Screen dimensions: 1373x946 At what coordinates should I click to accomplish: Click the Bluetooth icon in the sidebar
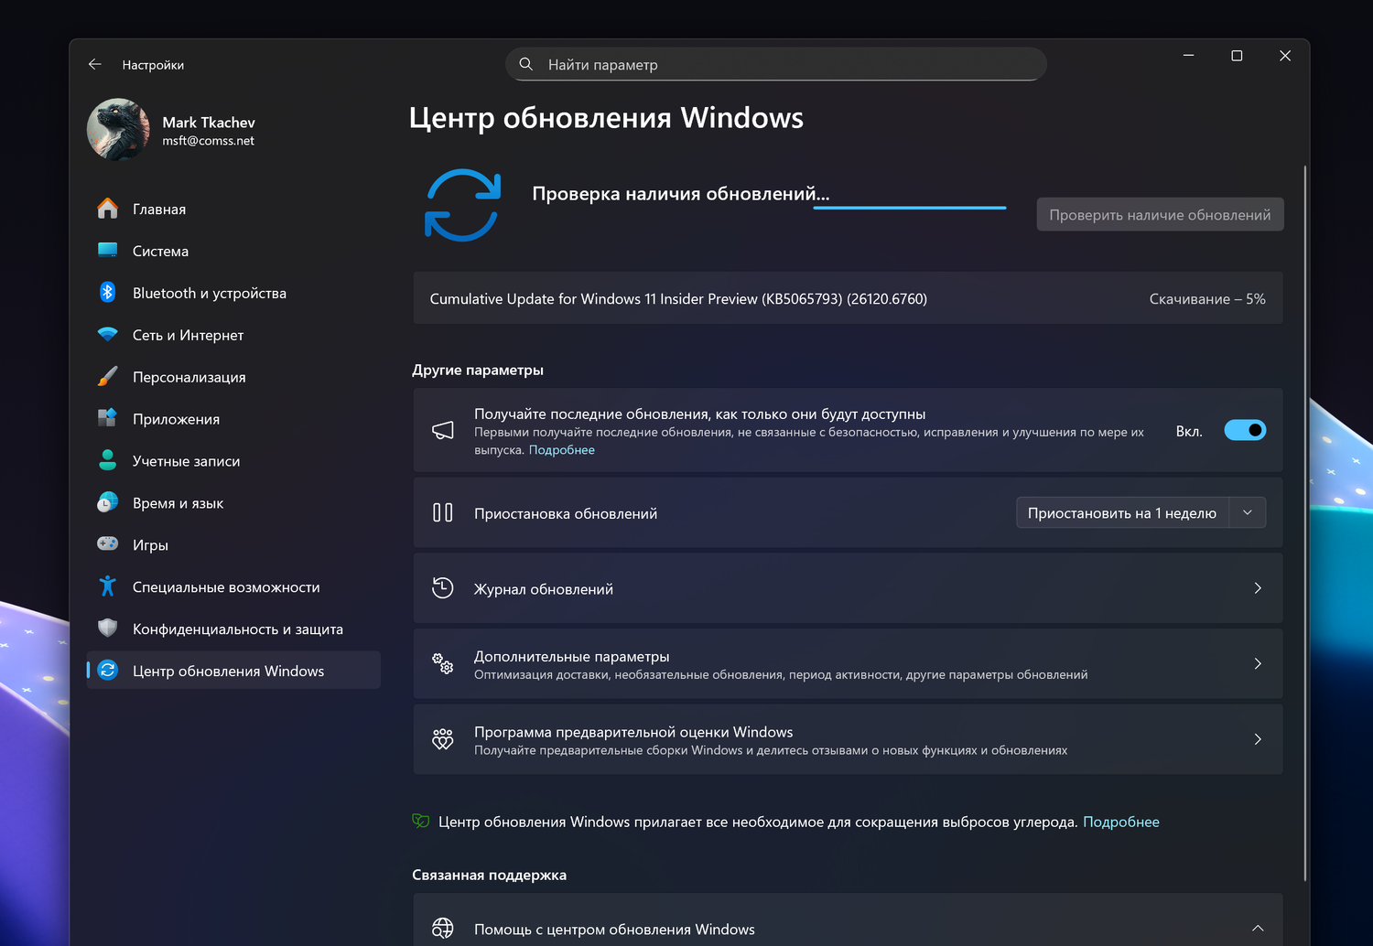point(107,293)
